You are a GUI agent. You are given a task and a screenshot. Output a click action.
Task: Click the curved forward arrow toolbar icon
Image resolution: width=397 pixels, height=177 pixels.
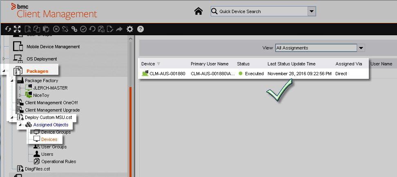click(119, 29)
